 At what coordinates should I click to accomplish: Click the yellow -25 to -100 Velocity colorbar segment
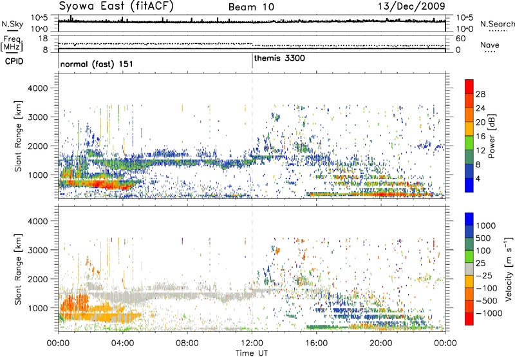[469, 282]
